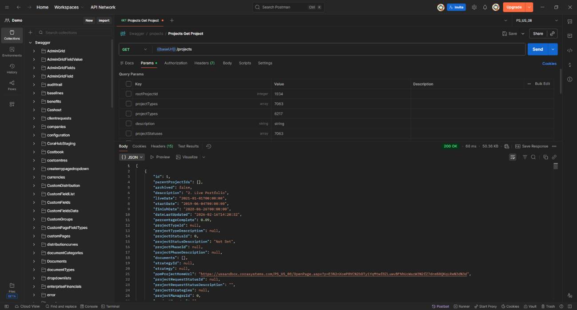Click Save Response
This screenshot has height=310, width=577.
tap(532, 146)
